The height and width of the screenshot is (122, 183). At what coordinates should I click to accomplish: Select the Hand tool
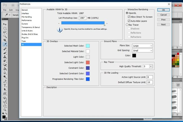coord(5,106)
